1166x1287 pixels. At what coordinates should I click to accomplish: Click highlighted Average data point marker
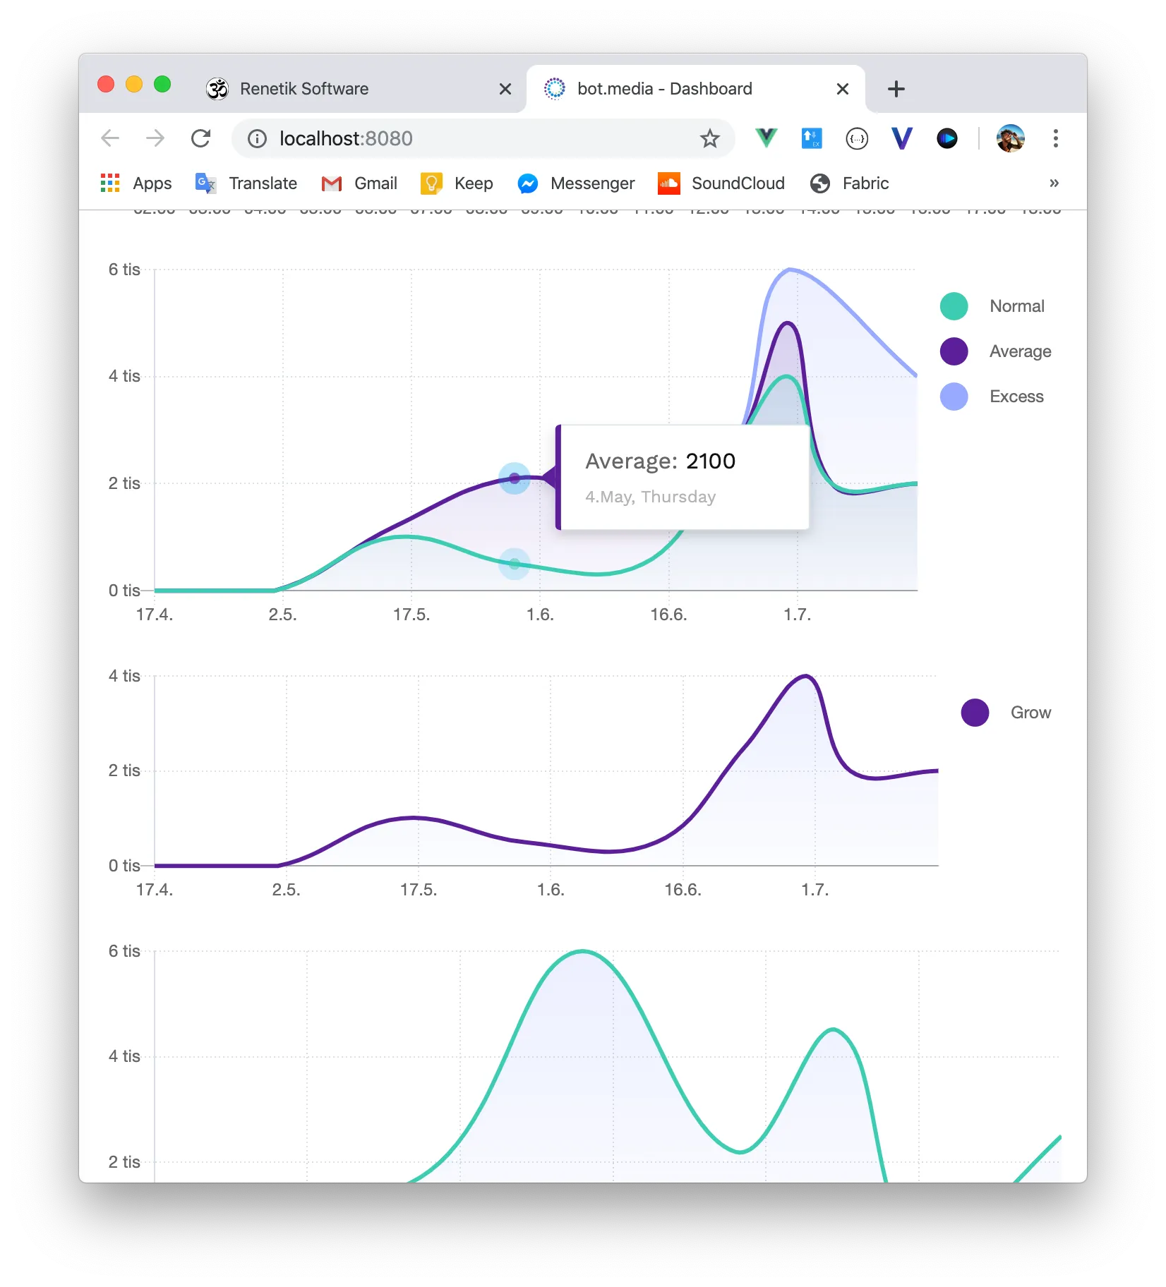pos(515,478)
